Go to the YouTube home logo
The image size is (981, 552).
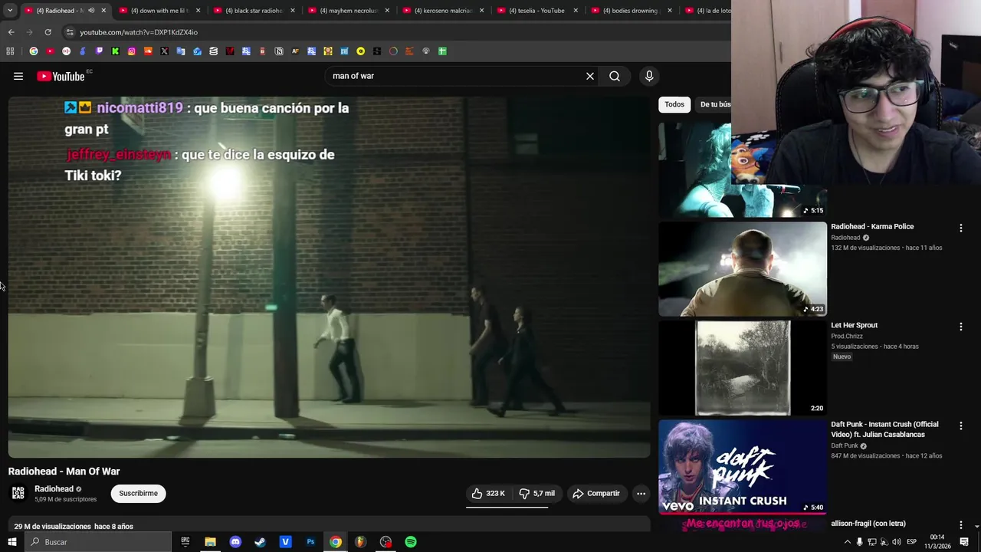(x=61, y=76)
